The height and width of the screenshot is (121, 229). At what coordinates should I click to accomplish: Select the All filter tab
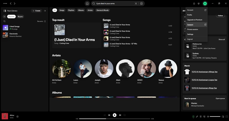click(55, 10)
